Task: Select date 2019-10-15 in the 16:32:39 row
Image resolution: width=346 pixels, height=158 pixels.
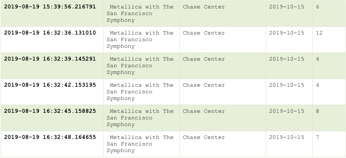Action: point(287,59)
